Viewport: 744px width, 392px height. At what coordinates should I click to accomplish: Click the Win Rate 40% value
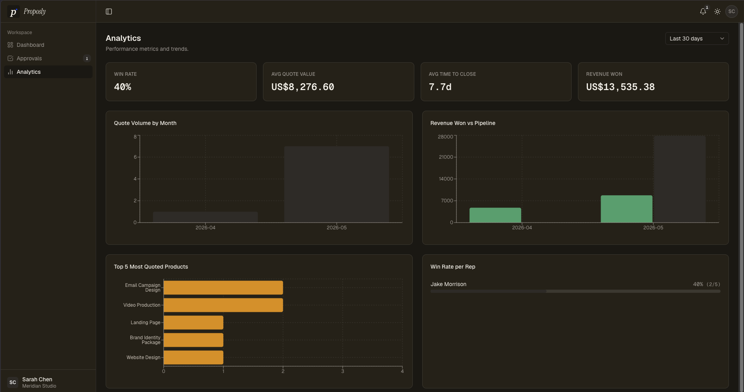pyautogui.click(x=123, y=87)
